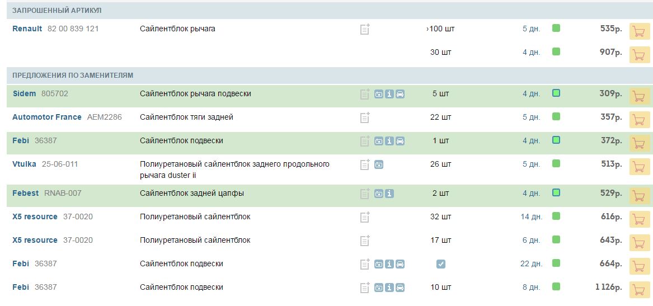Add Renault 907р offer to cart
This screenshot has width=653, height=306.
coord(639,54)
